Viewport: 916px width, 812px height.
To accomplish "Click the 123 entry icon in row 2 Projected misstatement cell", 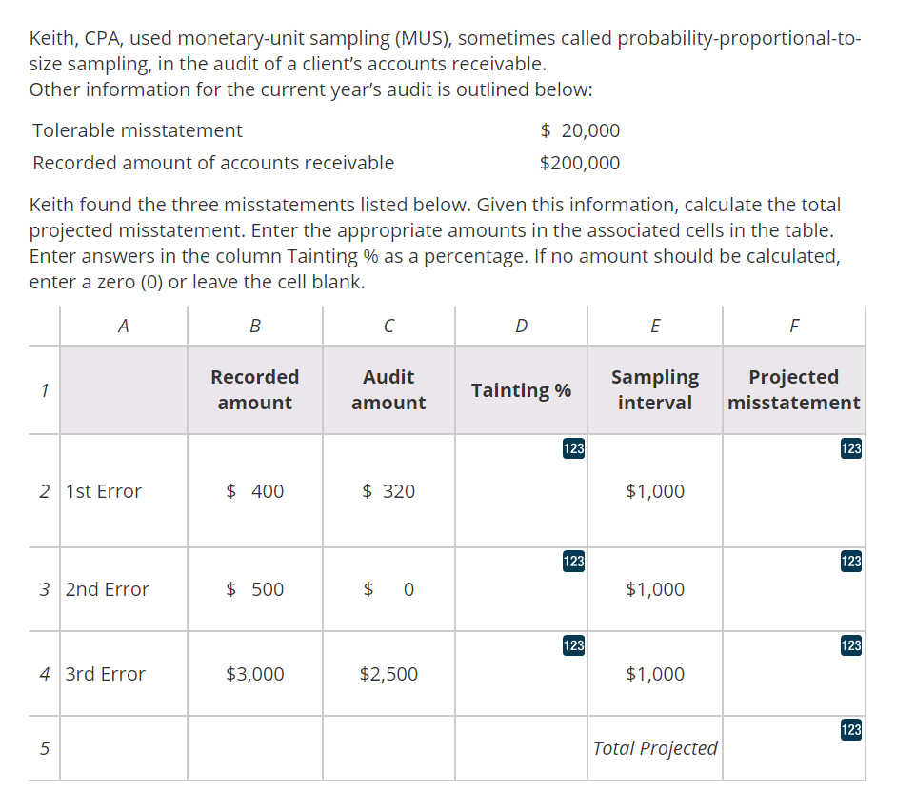I will pyautogui.click(x=851, y=448).
